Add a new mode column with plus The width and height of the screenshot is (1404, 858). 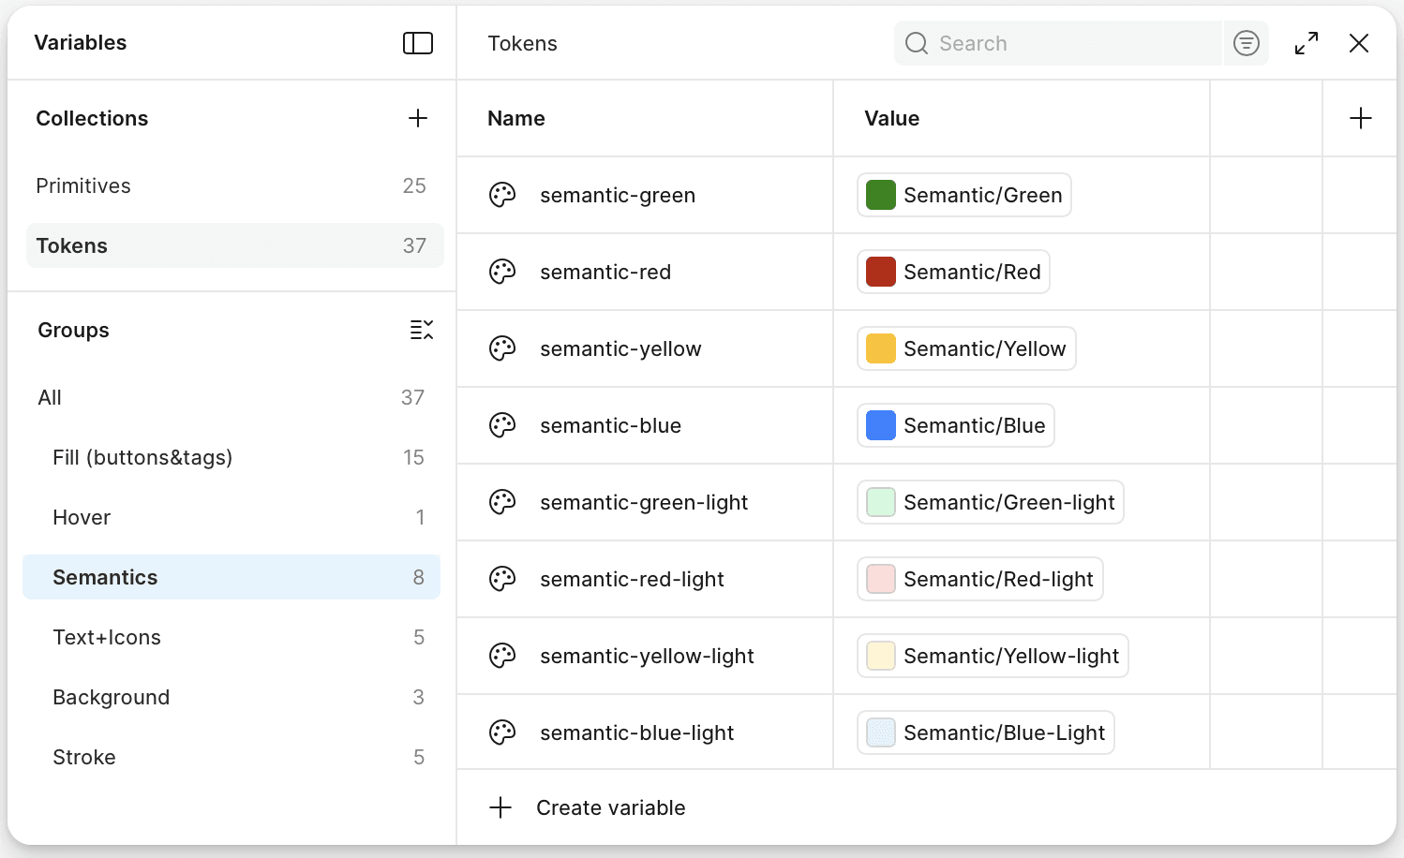coord(1360,118)
